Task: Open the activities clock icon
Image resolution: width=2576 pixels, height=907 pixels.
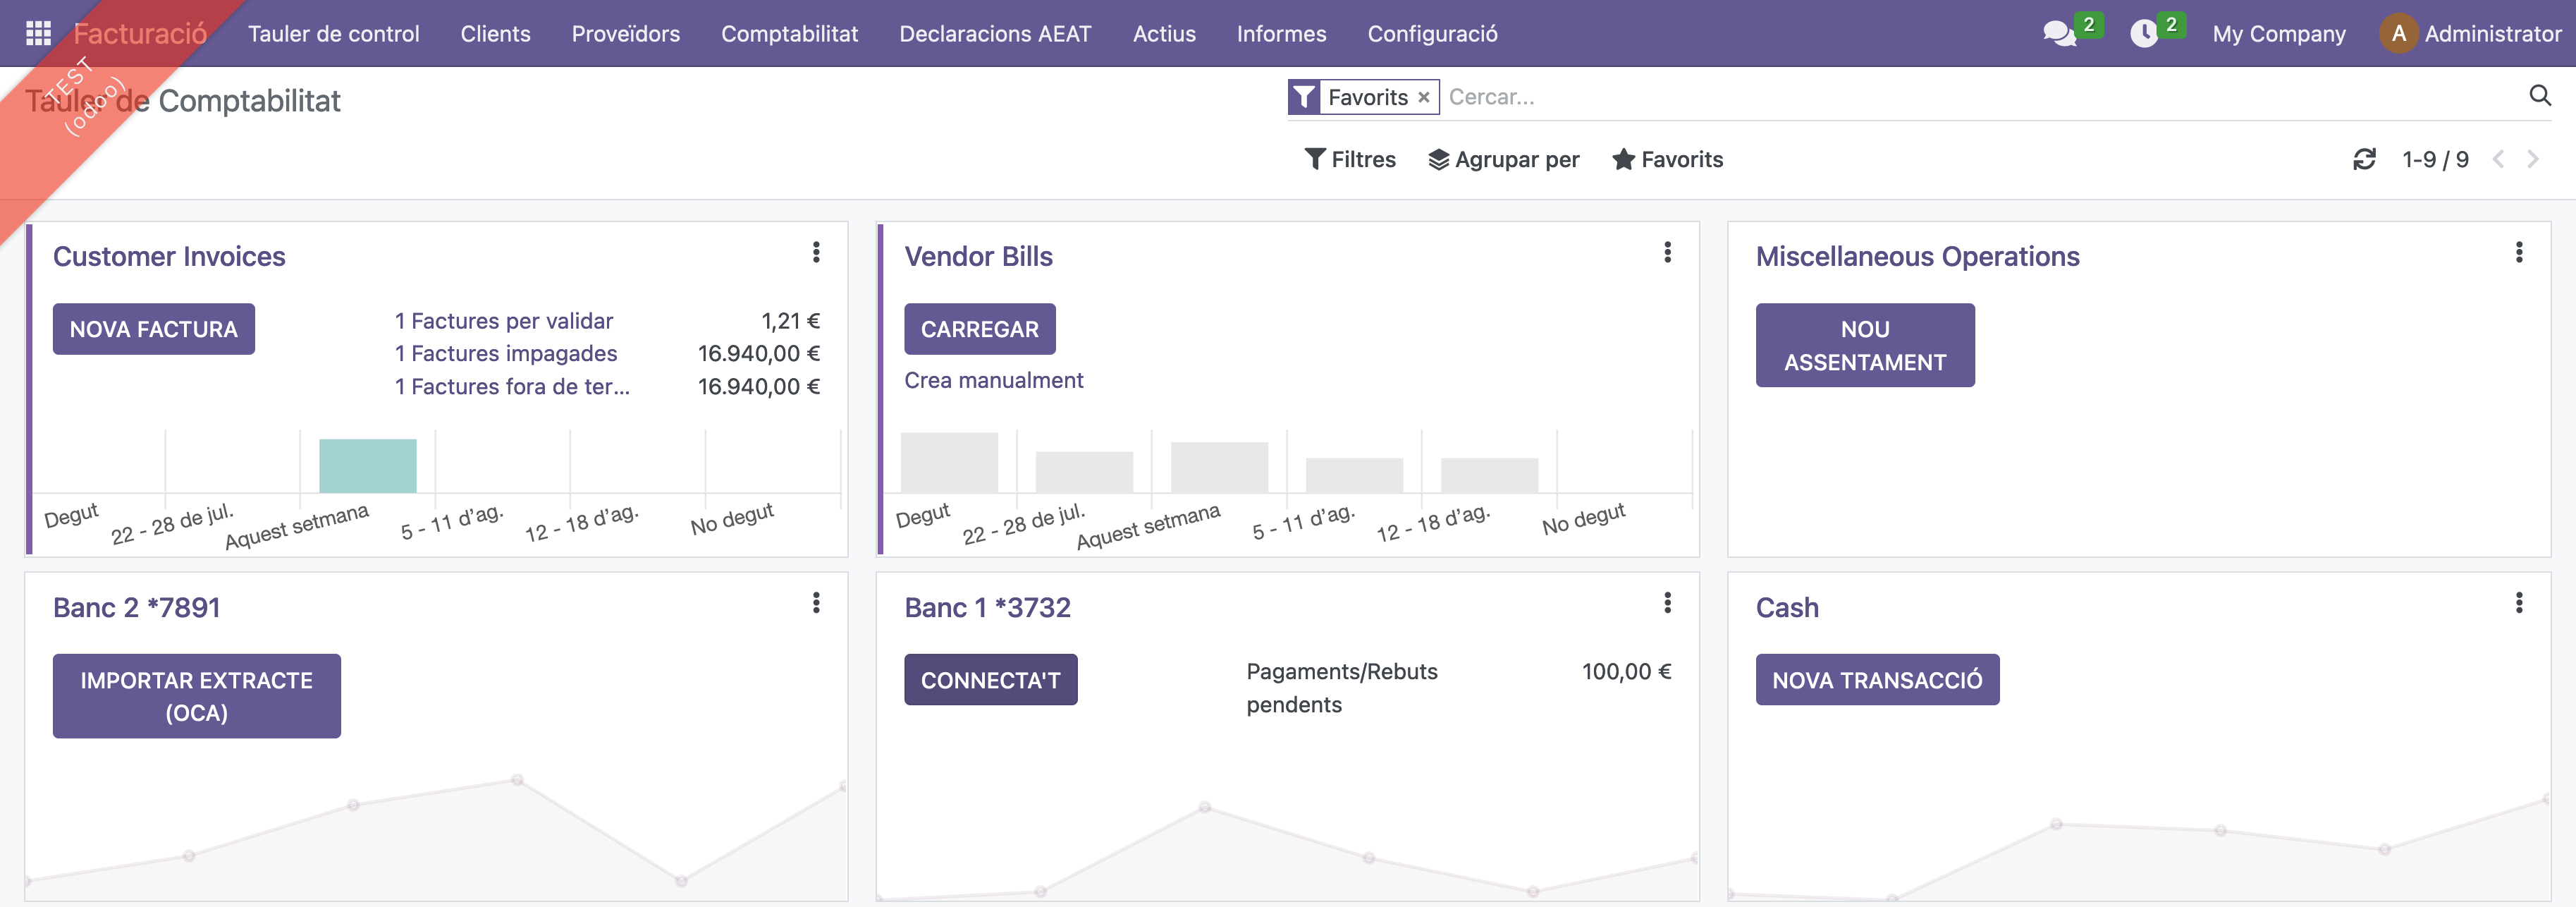Action: tap(2143, 34)
